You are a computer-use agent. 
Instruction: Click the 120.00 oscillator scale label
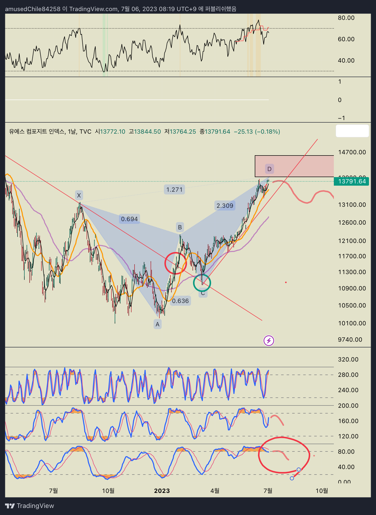click(x=348, y=436)
